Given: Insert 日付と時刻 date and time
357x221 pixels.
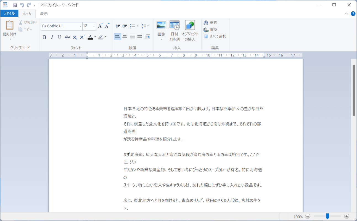Looking at the screenshot, I should click(x=174, y=31).
